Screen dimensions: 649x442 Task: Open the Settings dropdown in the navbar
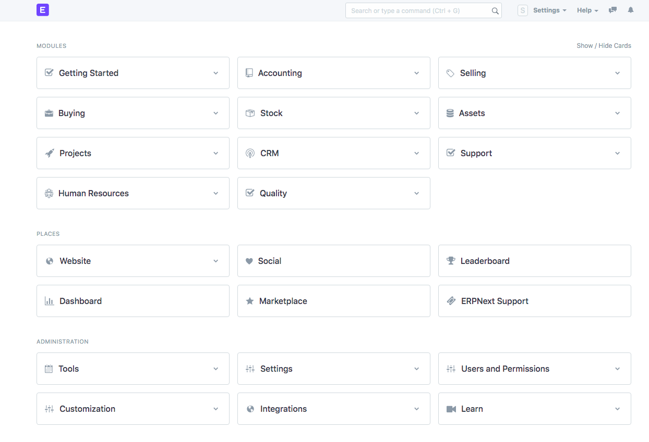(x=550, y=10)
